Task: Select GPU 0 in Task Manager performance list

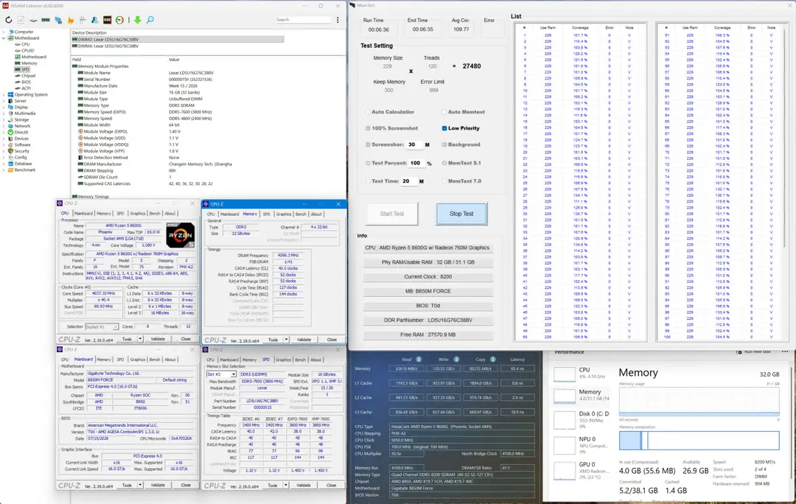Action: [x=582, y=470]
